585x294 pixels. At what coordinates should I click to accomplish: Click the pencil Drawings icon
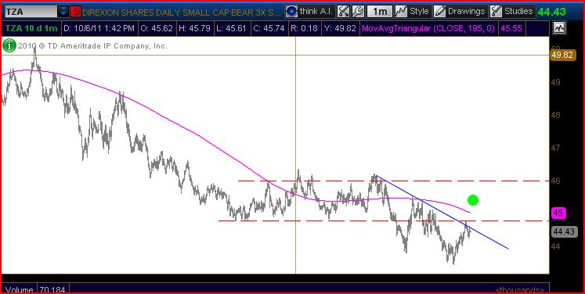[x=440, y=12]
